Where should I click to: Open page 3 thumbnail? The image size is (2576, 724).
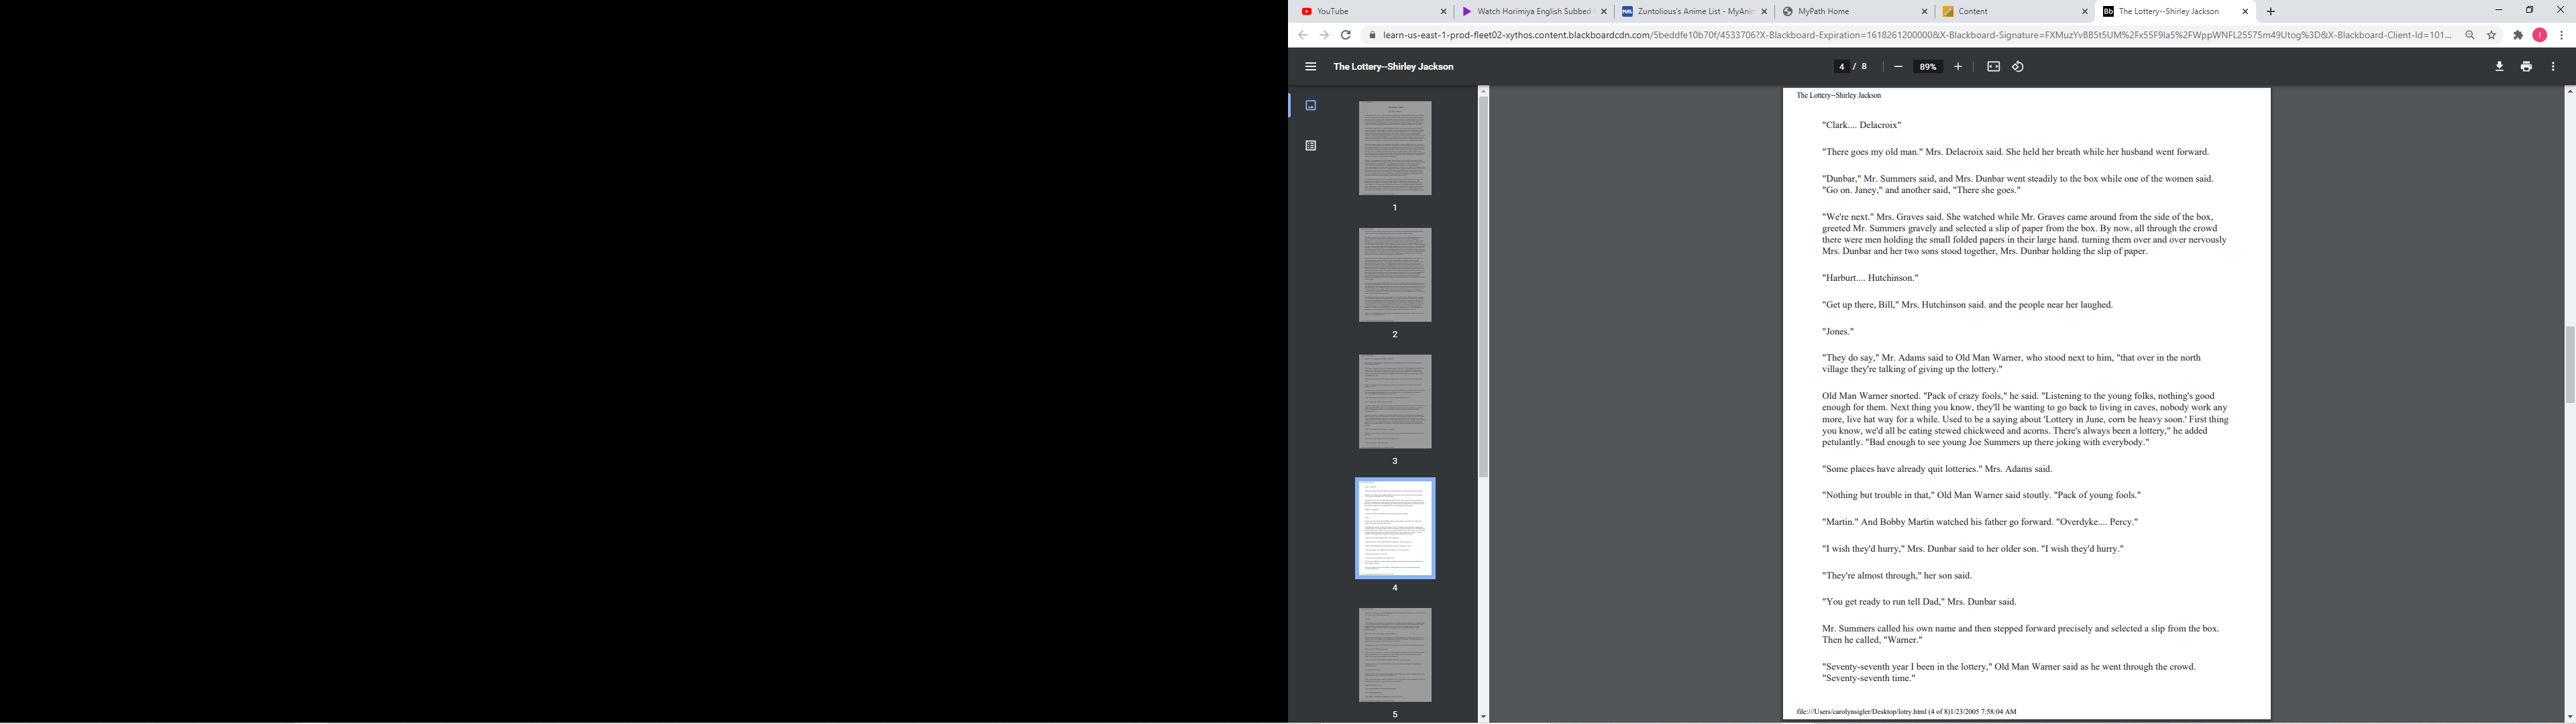pyautogui.click(x=1395, y=402)
